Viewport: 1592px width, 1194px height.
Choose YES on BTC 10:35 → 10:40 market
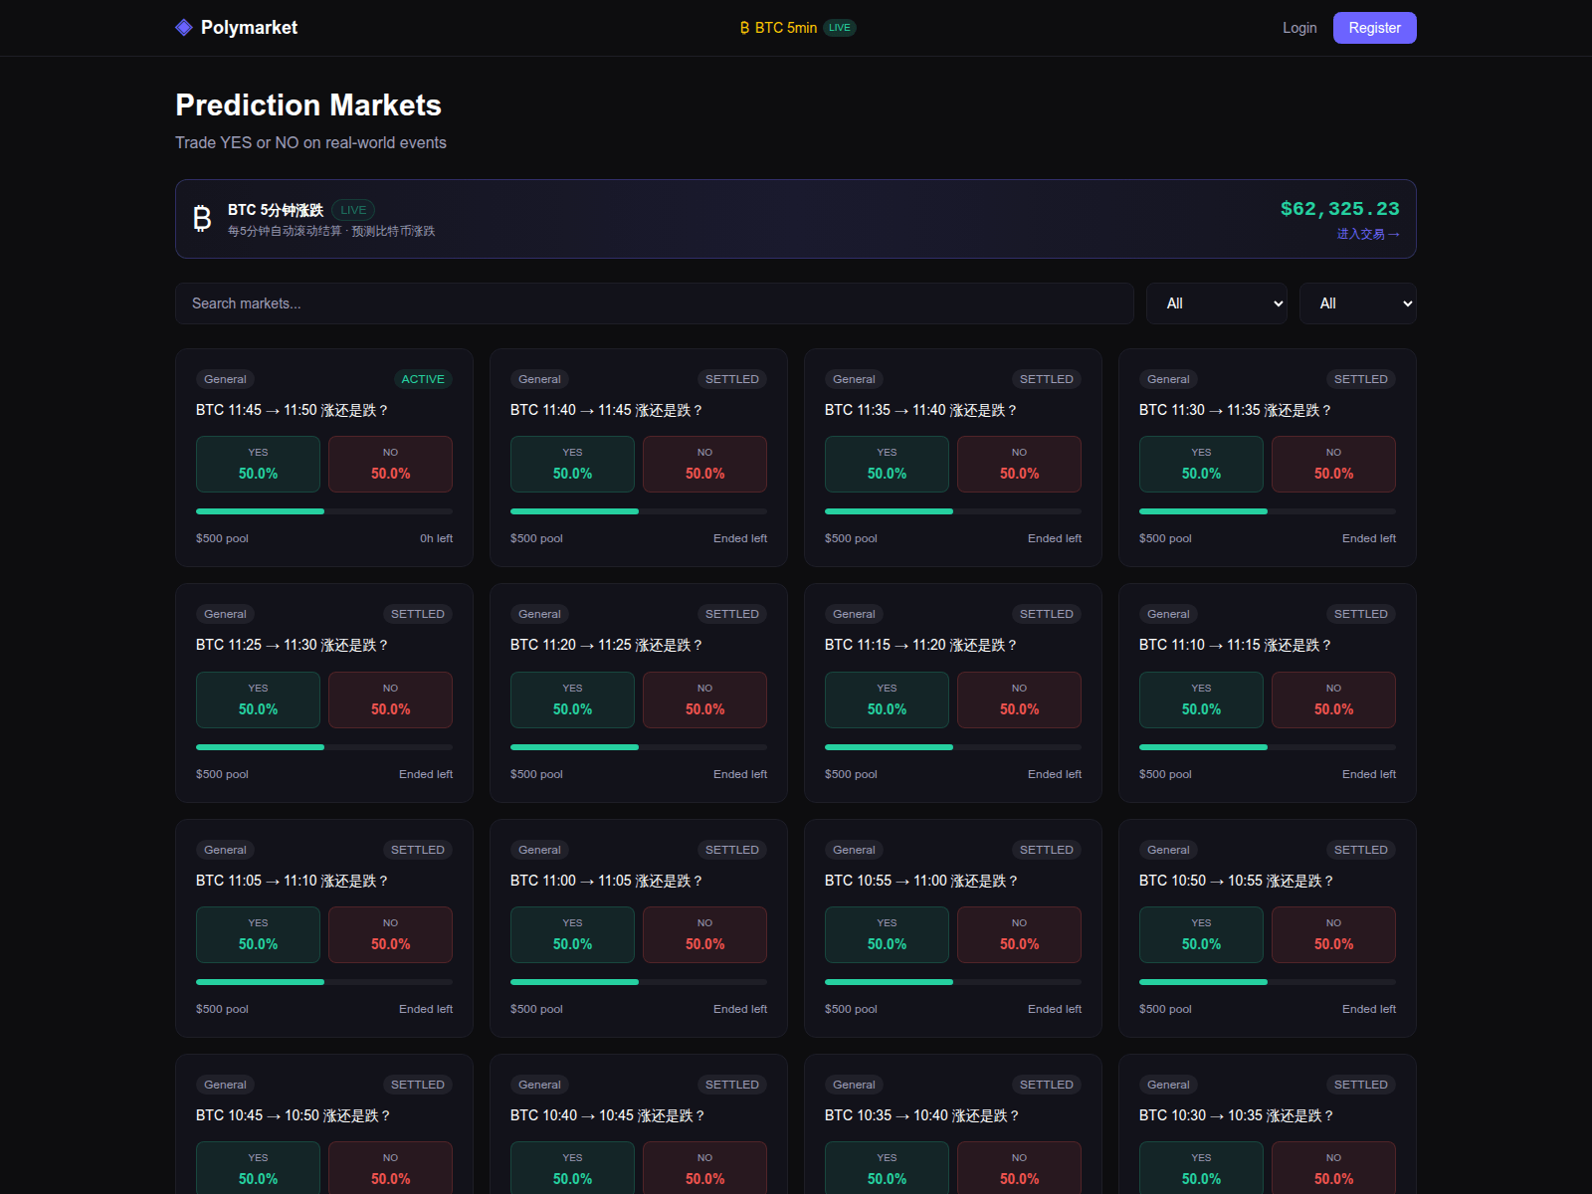(x=887, y=1168)
